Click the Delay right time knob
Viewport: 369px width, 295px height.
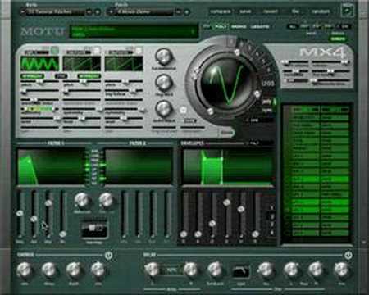[191, 270]
